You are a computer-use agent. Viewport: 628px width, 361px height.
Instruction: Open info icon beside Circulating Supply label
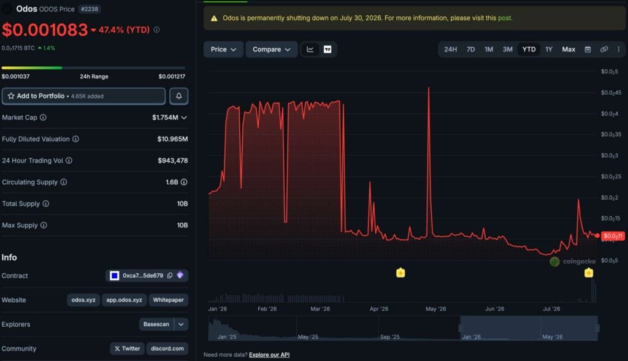63,182
